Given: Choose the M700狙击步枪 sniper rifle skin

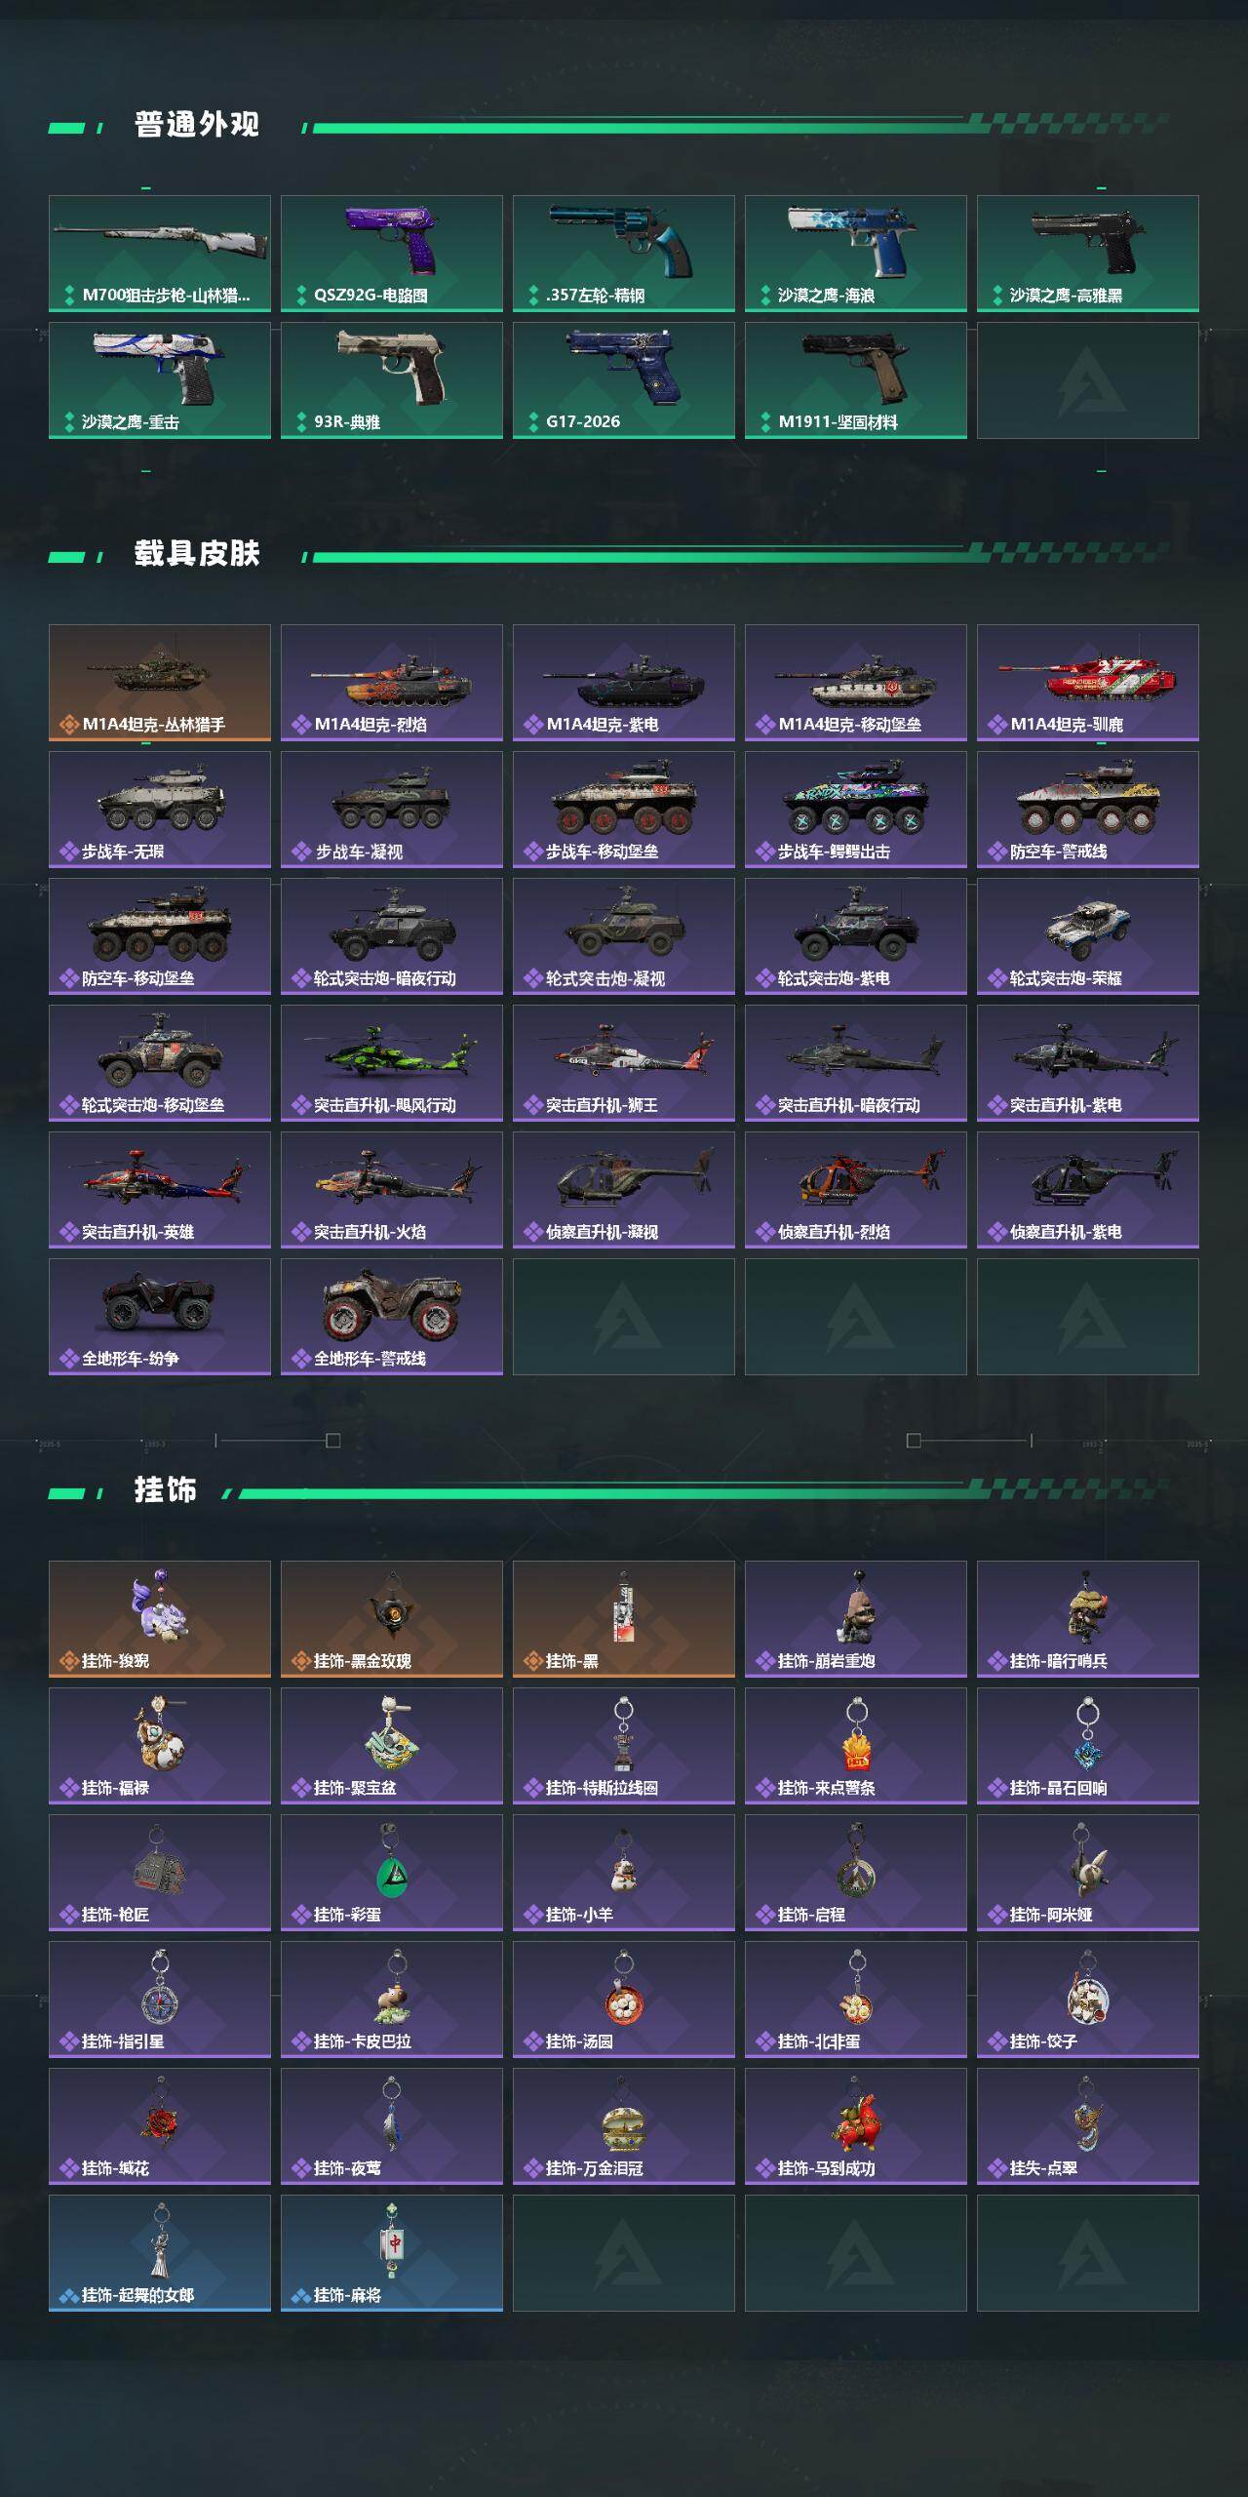Looking at the screenshot, I should pyautogui.click(x=160, y=254).
